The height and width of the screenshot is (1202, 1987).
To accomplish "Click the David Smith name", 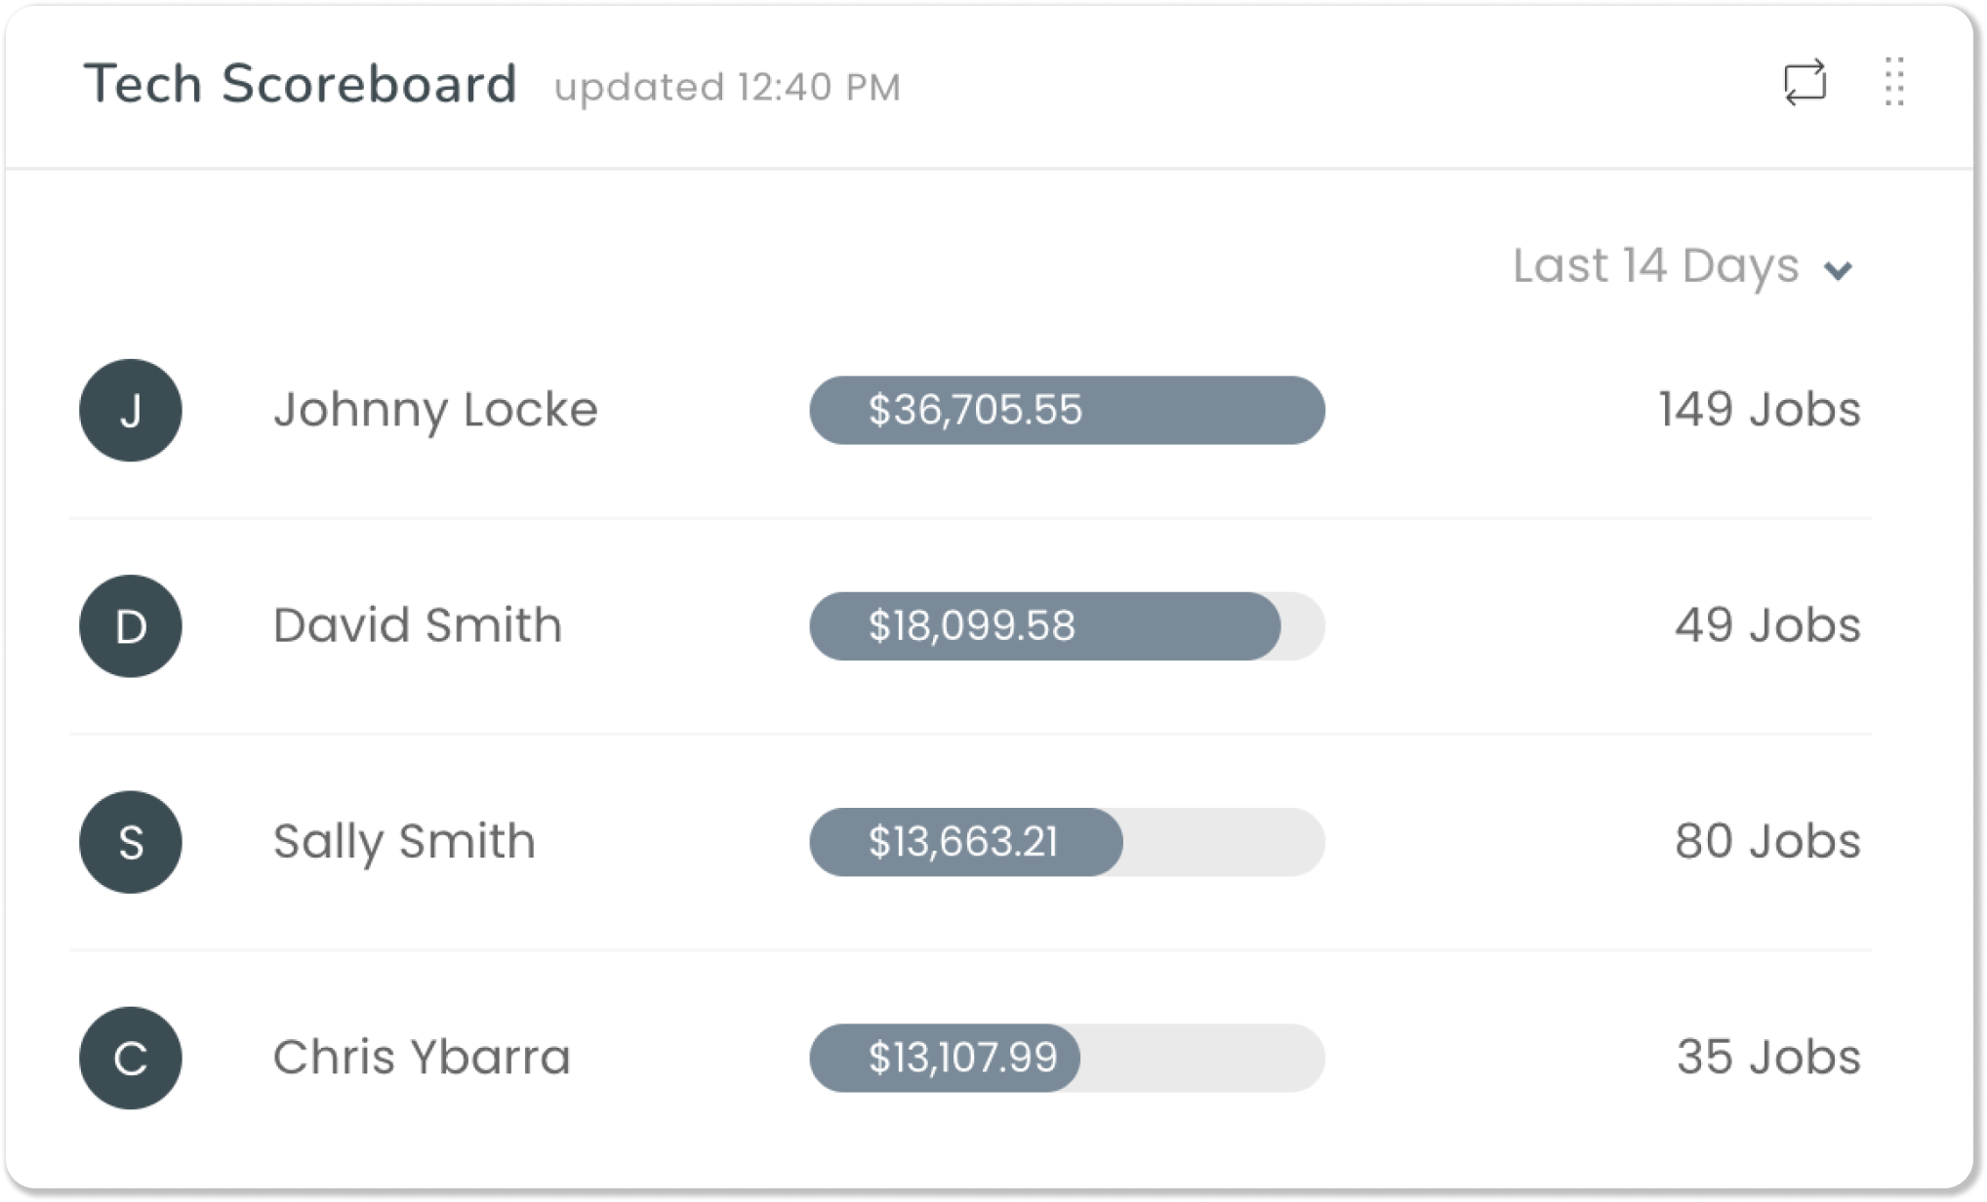I will (418, 625).
